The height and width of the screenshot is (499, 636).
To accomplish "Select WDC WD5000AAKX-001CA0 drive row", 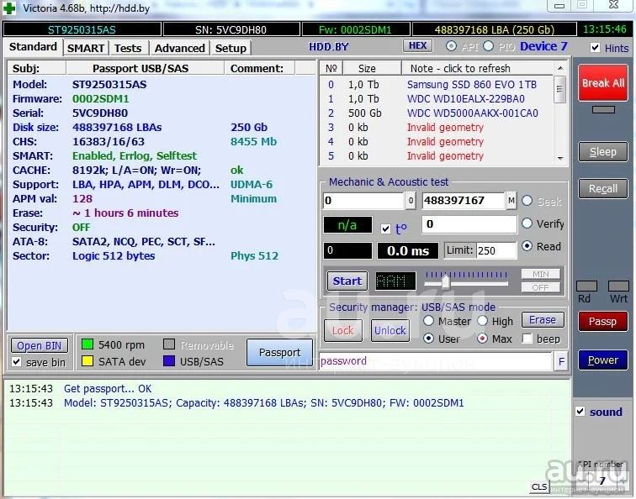I will coord(437,113).
